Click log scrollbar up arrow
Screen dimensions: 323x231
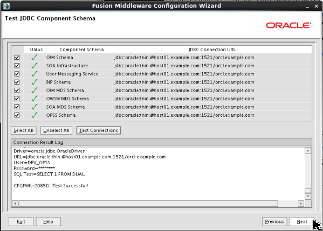point(308,151)
